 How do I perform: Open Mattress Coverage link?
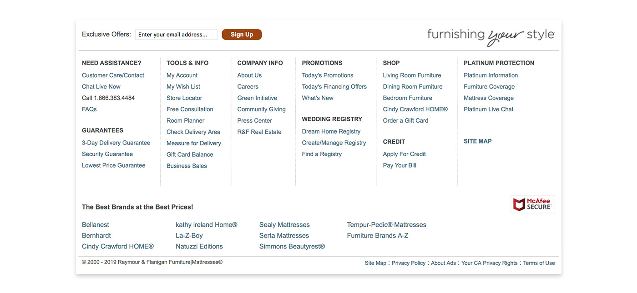489,98
